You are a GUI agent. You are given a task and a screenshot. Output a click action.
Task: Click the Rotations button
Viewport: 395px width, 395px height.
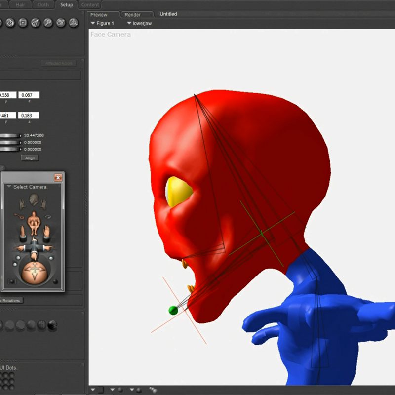tap(11, 300)
